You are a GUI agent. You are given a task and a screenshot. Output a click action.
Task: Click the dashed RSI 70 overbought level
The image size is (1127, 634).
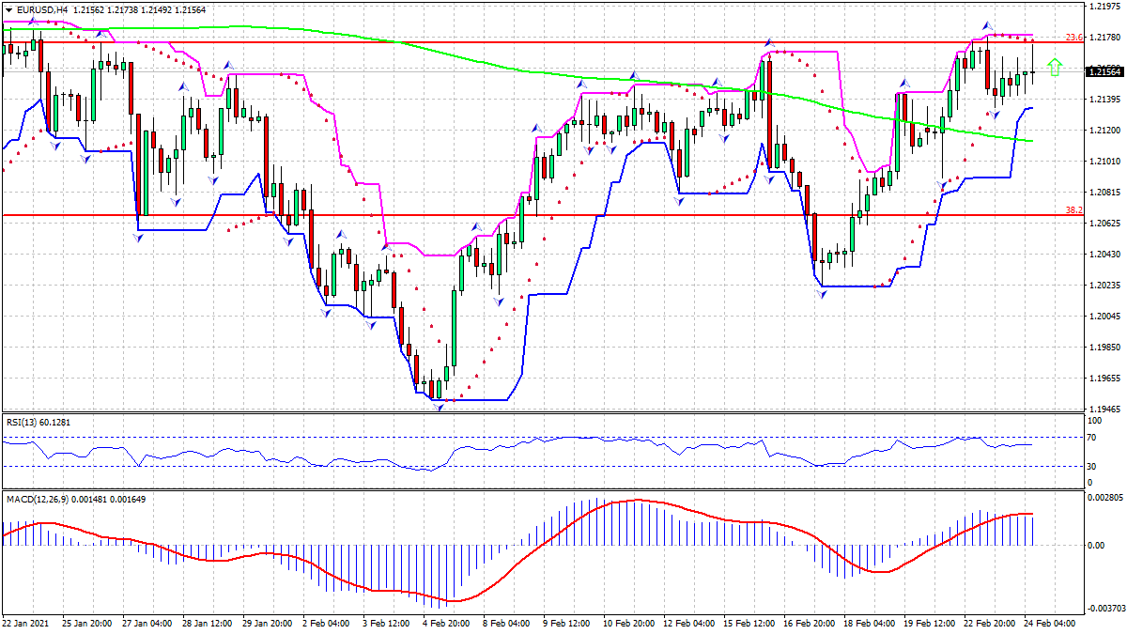pyautogui.click(x=563, y=437)
